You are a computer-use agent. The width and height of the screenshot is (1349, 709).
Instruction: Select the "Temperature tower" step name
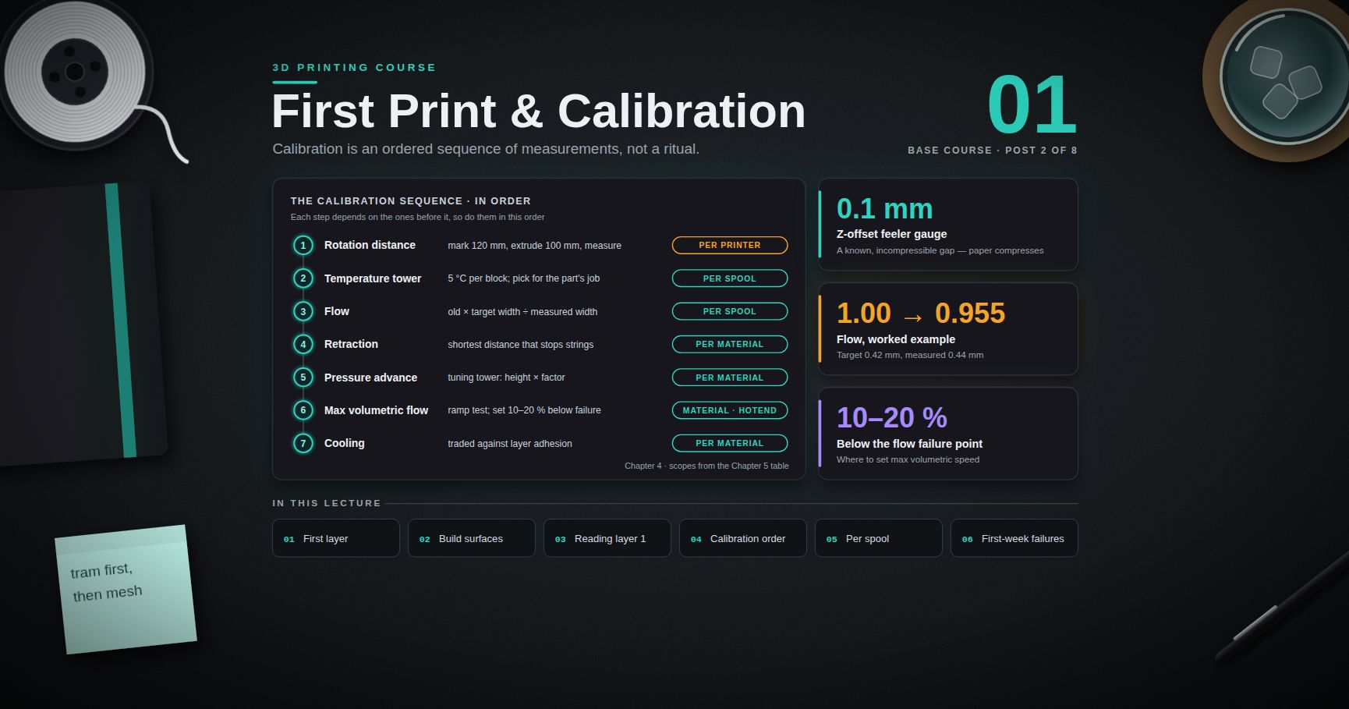click(373, 278)
